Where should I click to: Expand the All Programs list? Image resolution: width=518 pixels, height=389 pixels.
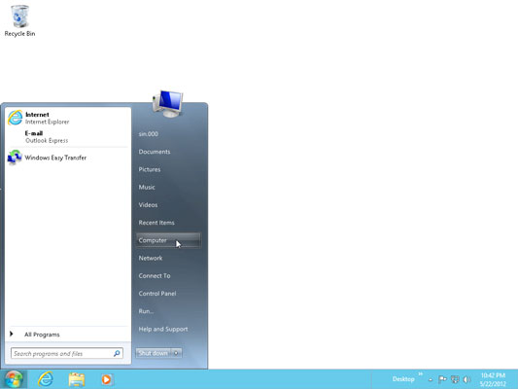42,335
